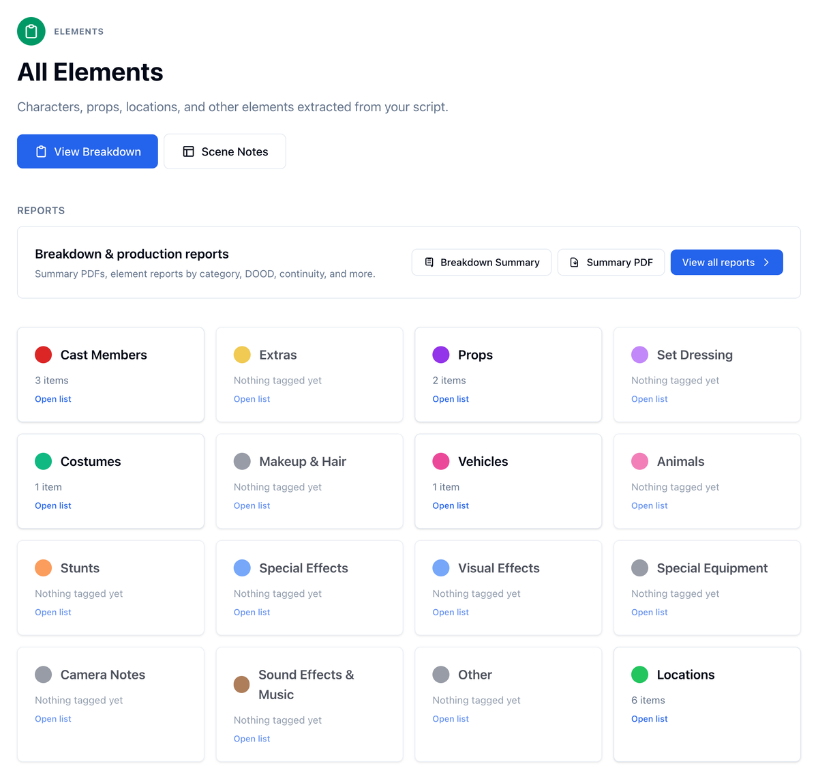The image size is (818, 779).
Task: Open list for Costumes
Action: tap(53, 505)
